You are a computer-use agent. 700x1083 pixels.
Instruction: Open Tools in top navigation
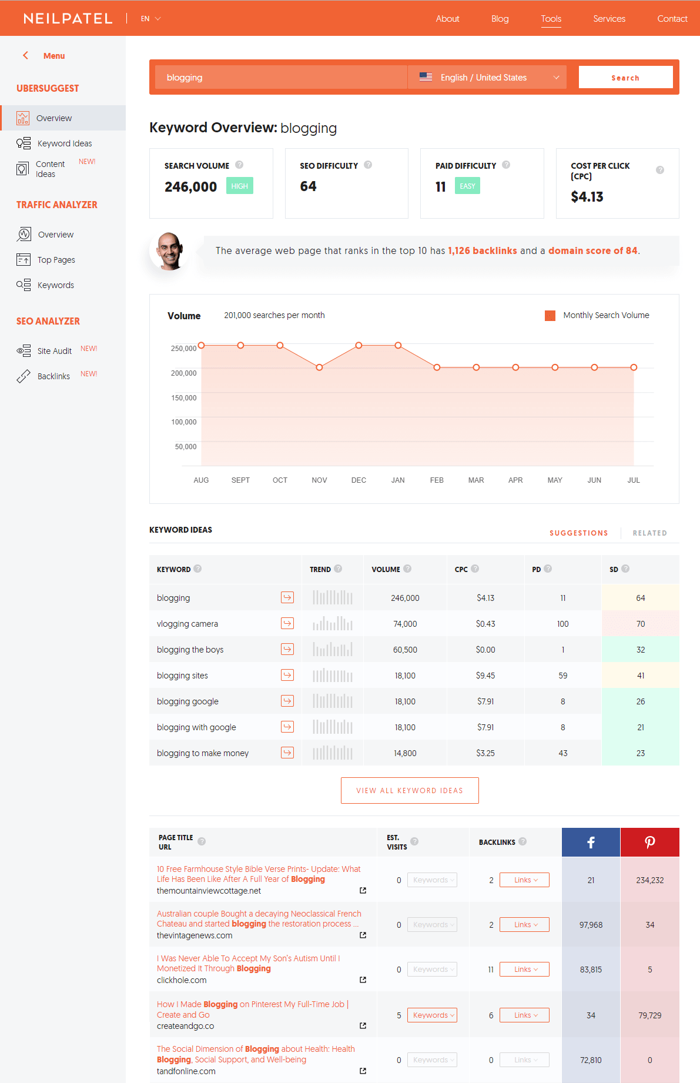click(x=551, y=19)
